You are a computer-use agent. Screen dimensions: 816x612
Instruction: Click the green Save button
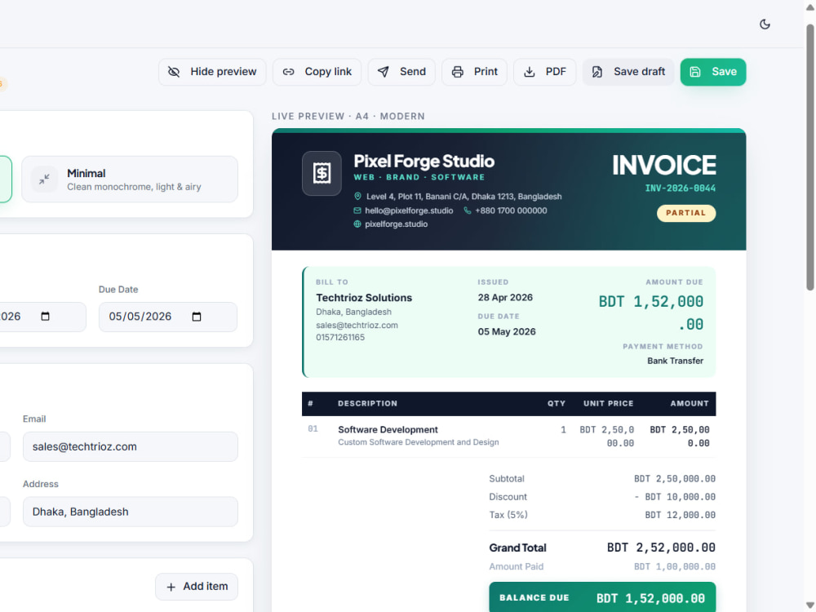pyautogui.click(x=713, y=72)
